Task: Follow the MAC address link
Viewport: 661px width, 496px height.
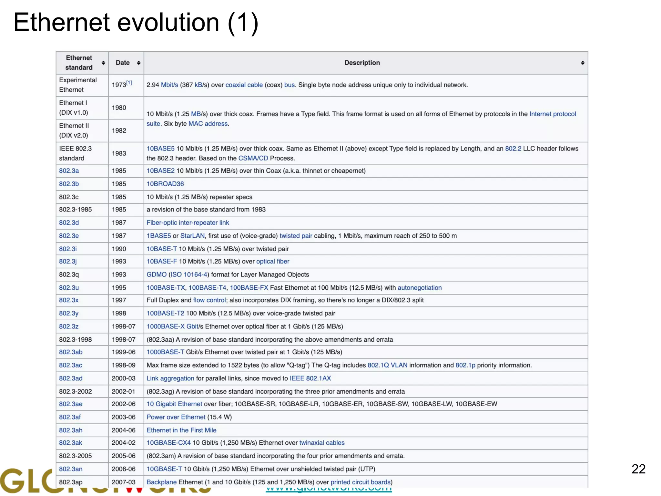Action: tap(208, 124)
